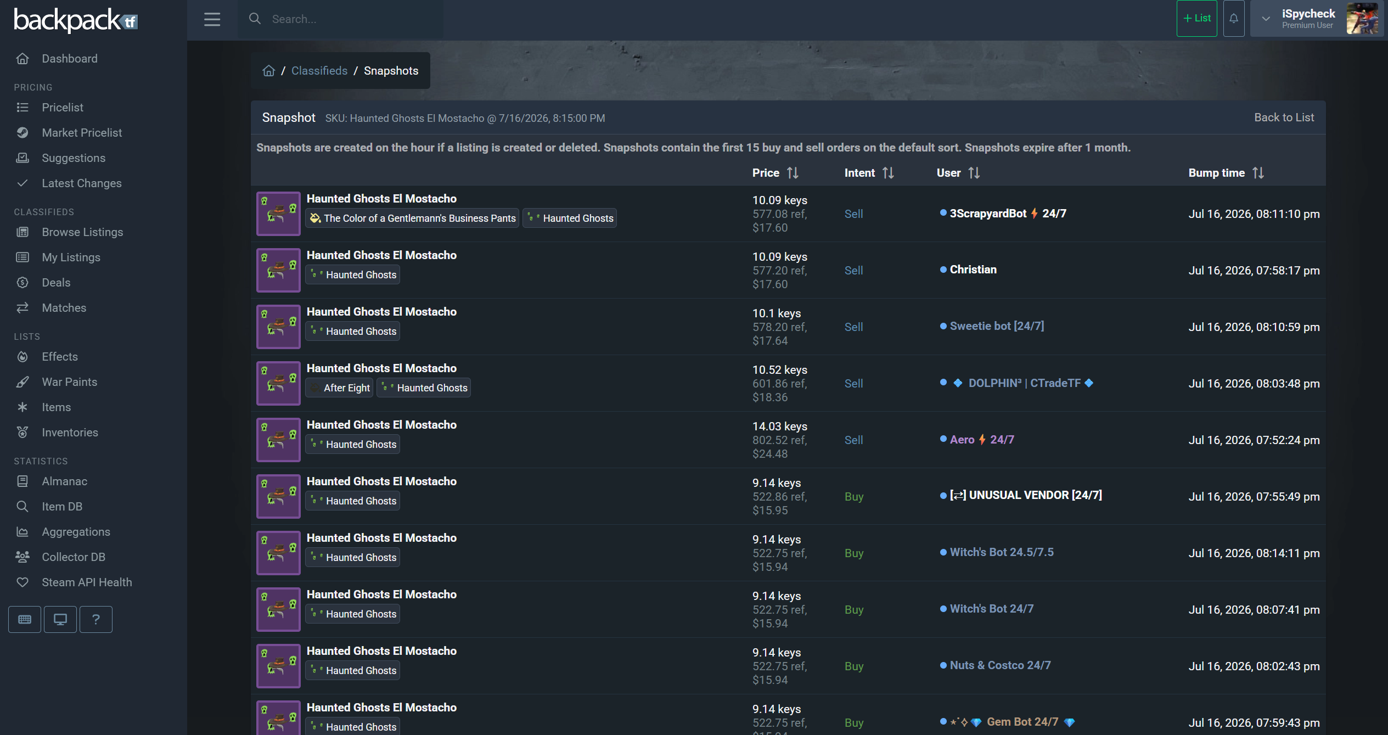The image size is (1388, 735).
Task: Open the Christian user profile
Action: click(x=973, y=270)
